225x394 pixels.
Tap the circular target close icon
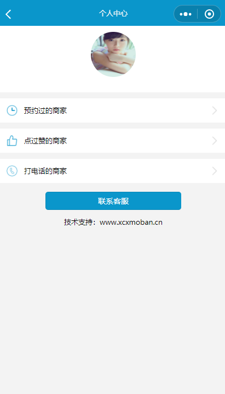[x=209, y=14]
